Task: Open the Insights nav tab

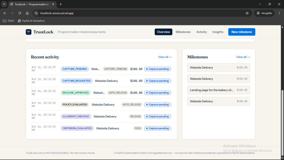Action: pyautogui.click(x=218, y=32)
